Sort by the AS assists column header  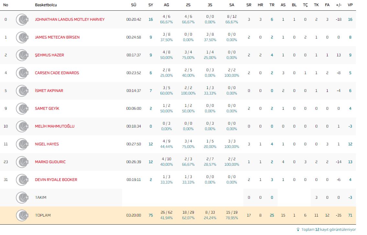pos(283,5)
